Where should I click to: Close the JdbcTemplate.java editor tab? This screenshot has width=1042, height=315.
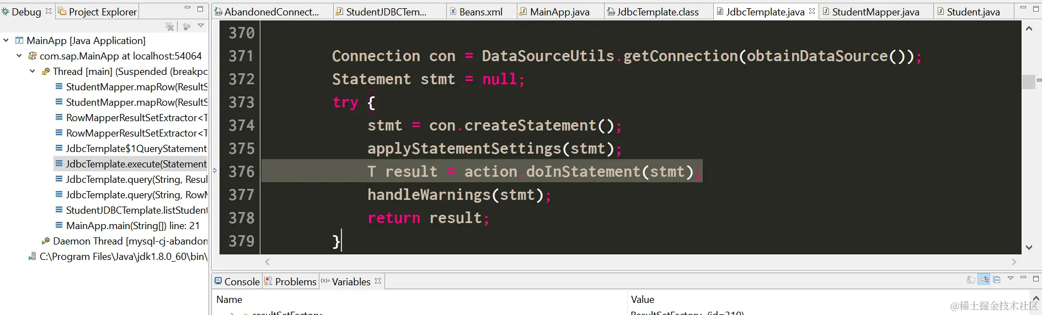812,11
